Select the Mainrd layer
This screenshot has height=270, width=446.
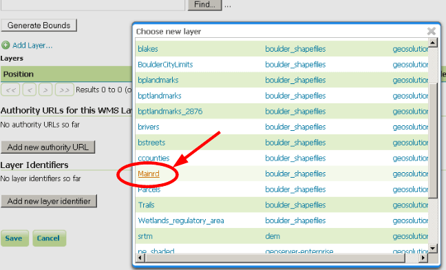click(x=149, y=174)
